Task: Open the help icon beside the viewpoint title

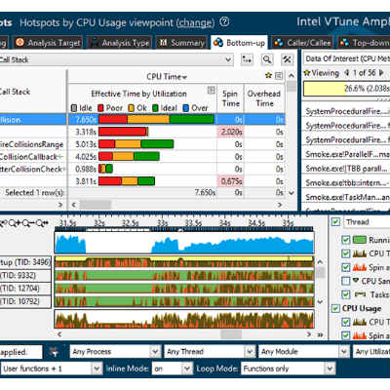Action: (224, 22)
